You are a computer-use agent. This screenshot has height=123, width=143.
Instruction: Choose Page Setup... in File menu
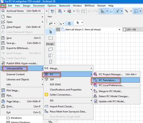pyautogui.click(x=22, y=101)
